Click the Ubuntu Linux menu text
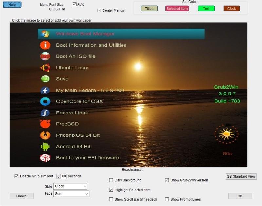 [72, 68]
